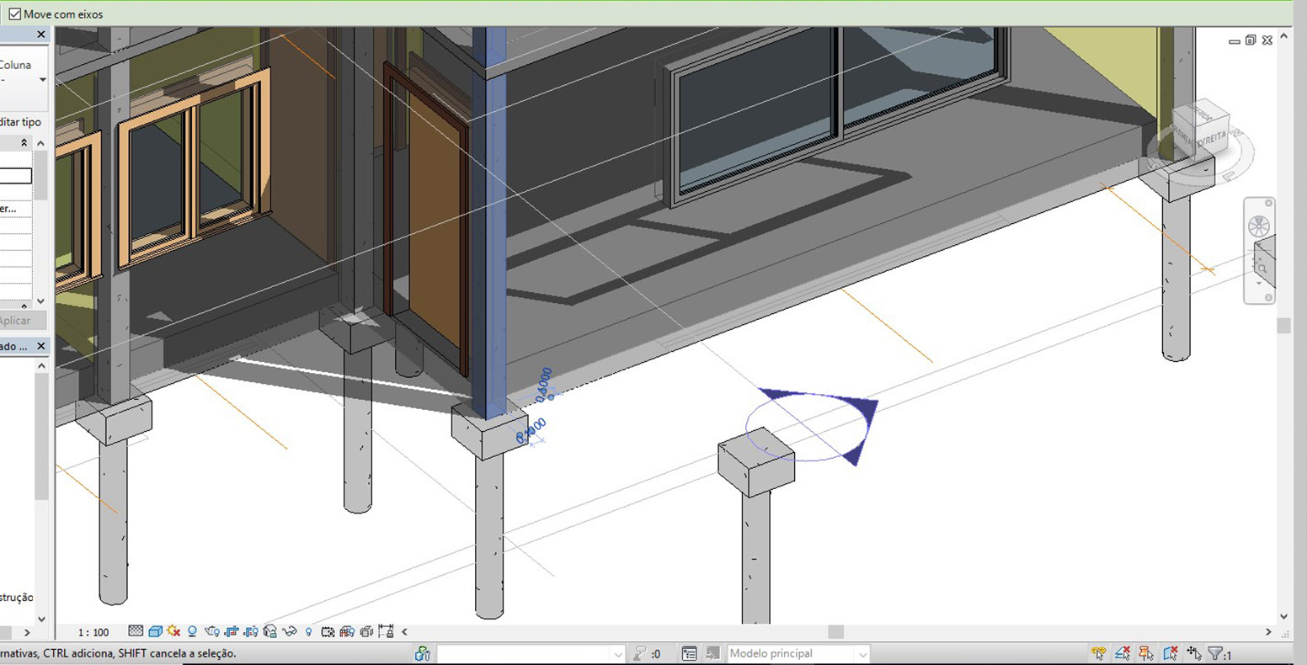The width and height of the screenshot is (1307, 665).
Task: Close the Properties palette
Action: (x=41, y=35)
